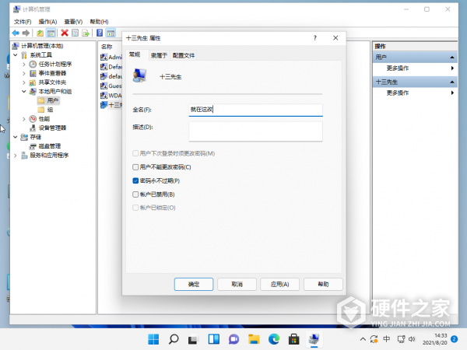
Task: Click the 取消 button
Action: (237, 284)
